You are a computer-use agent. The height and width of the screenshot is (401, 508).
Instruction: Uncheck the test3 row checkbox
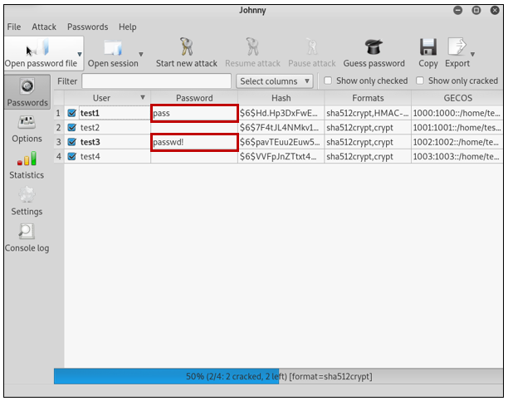(71, 142)
